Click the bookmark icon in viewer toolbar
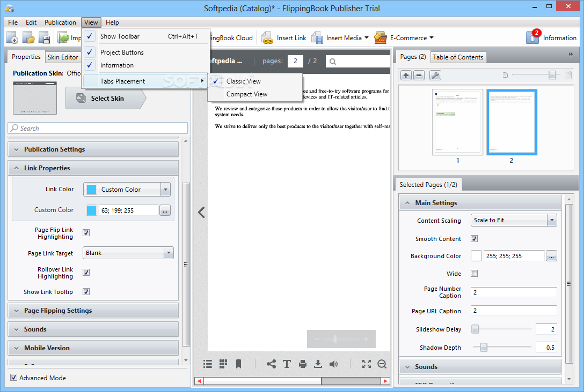This screenshot has width=584, height=392. [239, 364]
